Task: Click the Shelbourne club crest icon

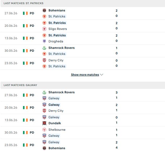Action: (44, 130)
